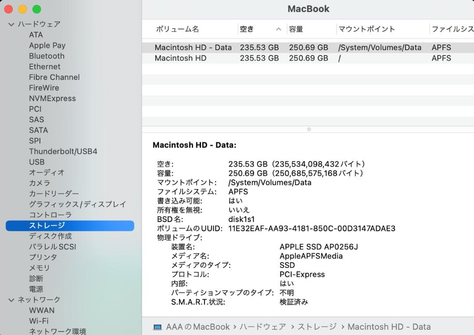474x335 pixels.
Task: Select Wi-Fi under ネットワーク
Action: 38,321
